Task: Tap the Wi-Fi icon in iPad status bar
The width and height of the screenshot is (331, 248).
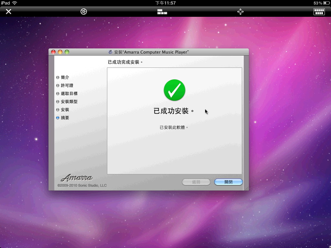Action: tap(15, 3)
